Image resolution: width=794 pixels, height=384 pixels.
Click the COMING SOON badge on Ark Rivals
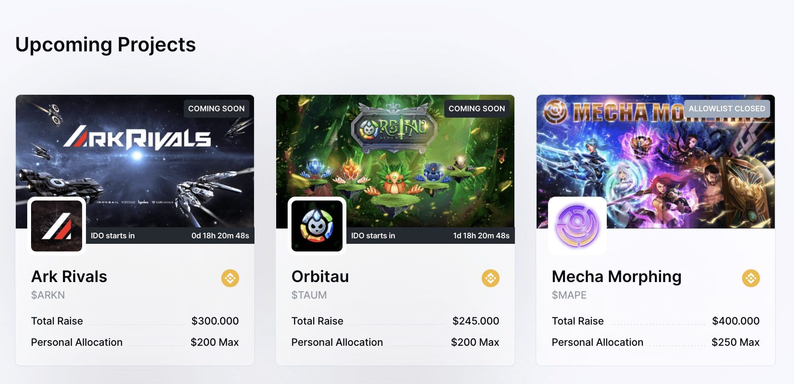[x=216, y=109]
